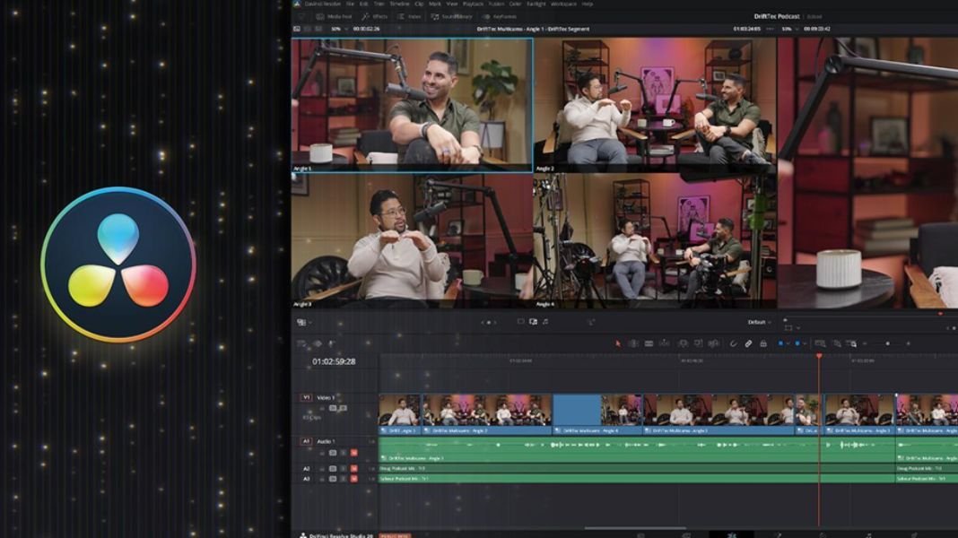Click the 01:02:59:28 timecode field
The width and height of the screenshot is (958, 538).
(x=334, y=361)
